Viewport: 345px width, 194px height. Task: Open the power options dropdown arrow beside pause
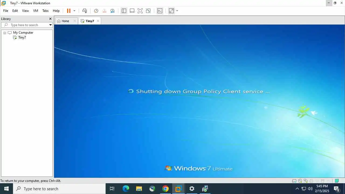[x=74, y=11]
